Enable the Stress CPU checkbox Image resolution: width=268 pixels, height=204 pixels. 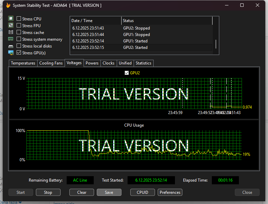(19, 19)
